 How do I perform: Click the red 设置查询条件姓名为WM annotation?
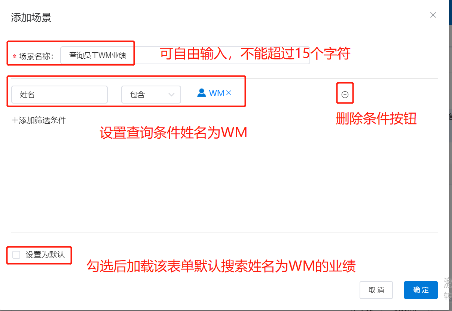[174, 133]
